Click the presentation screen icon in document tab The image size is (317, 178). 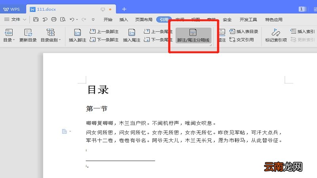pyautogui.click(x=103, y=9)
